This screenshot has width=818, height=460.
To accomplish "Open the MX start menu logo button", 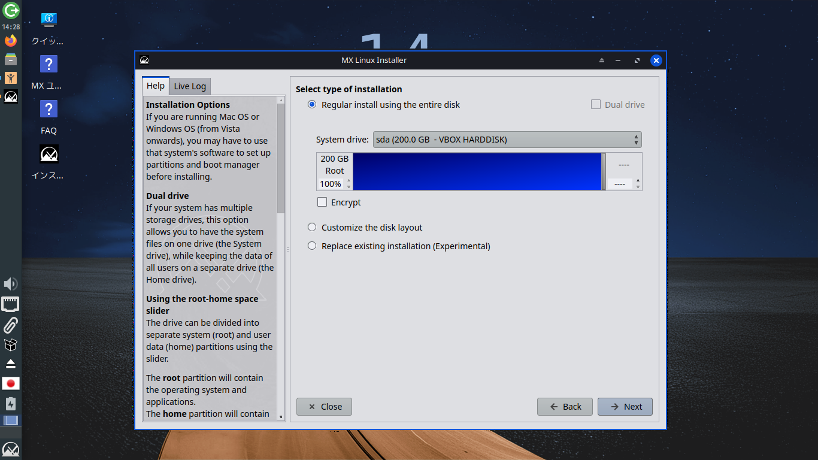I will click(x=11, y=449).
